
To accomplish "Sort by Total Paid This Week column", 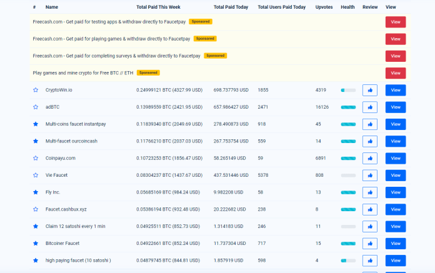I will (x=159, y=7).
